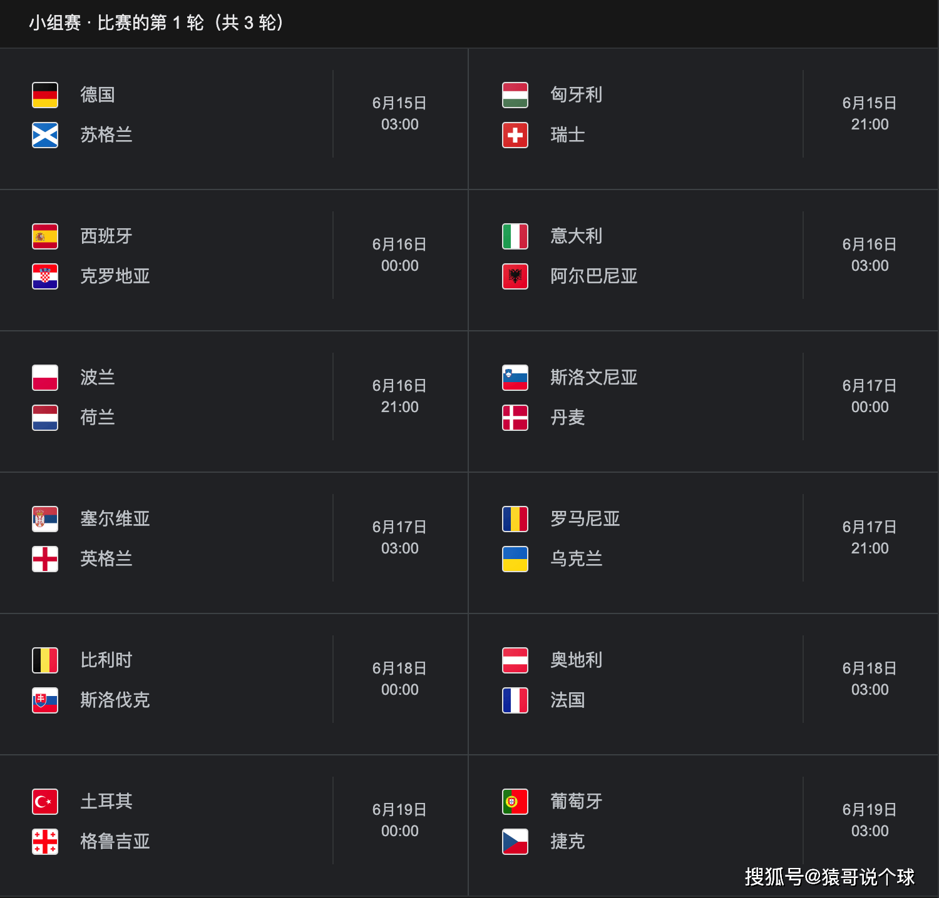The width and height of the screenshot is (939, 898).
Task: Open team 意大利 (Italy)
Action: tap(576, 236)
